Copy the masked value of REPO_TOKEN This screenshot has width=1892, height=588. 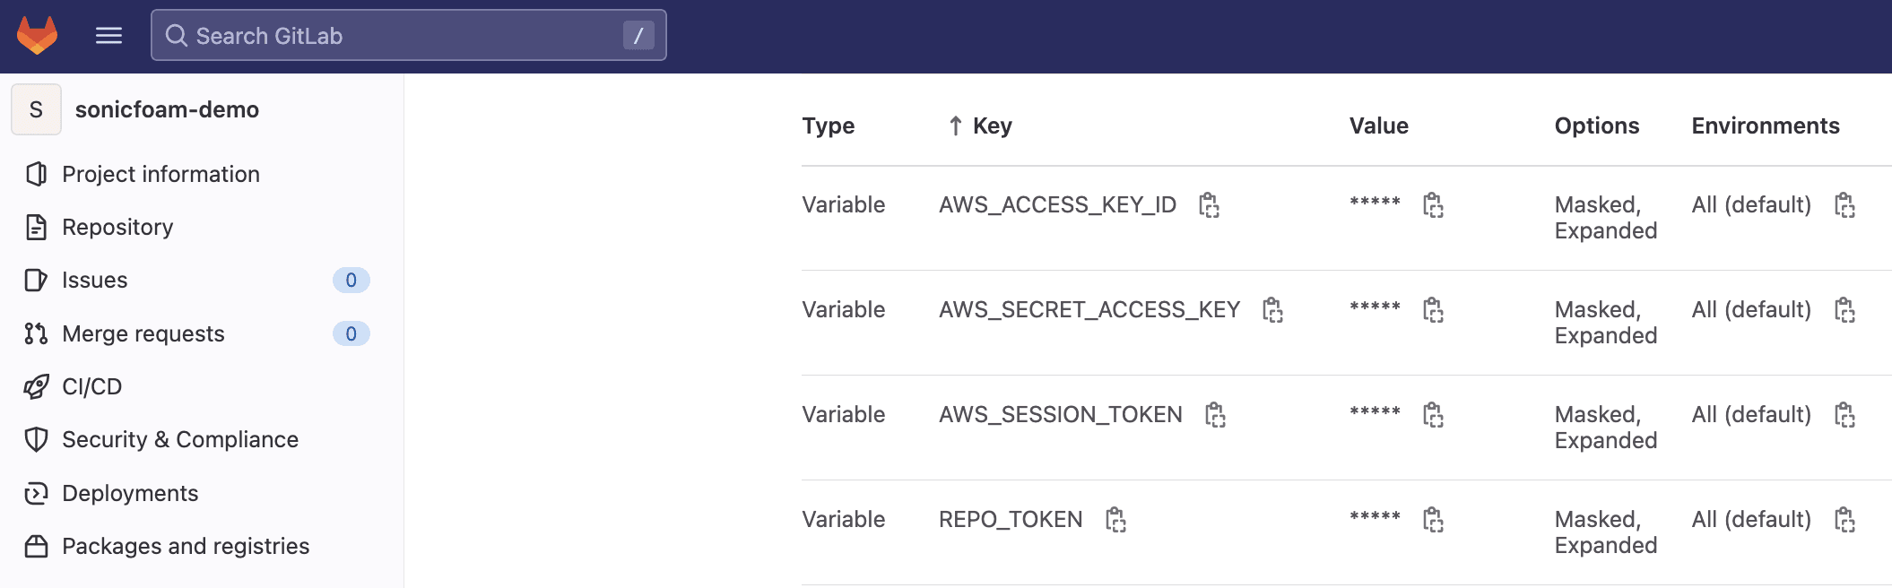1433,520
